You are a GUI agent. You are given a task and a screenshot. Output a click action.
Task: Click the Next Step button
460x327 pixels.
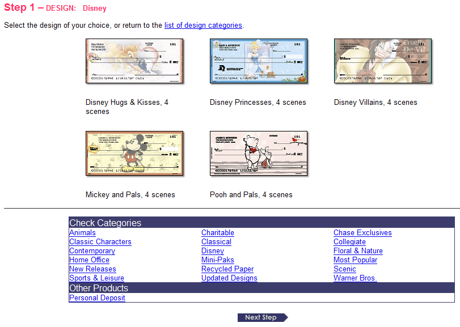[x=263, y=317]
